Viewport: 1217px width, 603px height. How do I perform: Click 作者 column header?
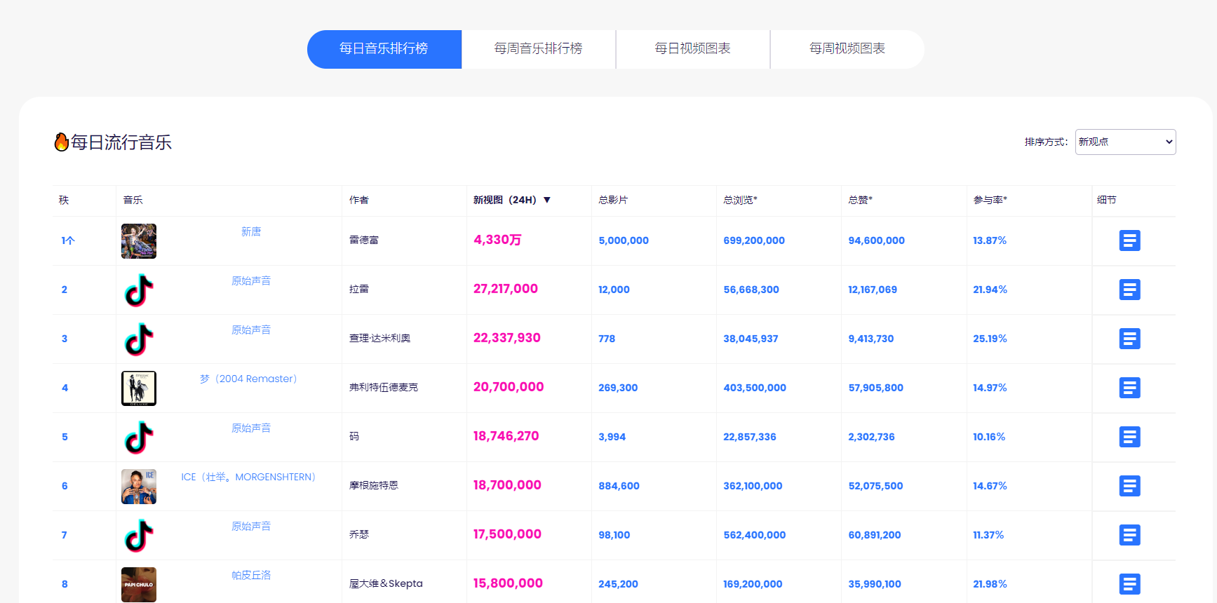coord(359,200)
